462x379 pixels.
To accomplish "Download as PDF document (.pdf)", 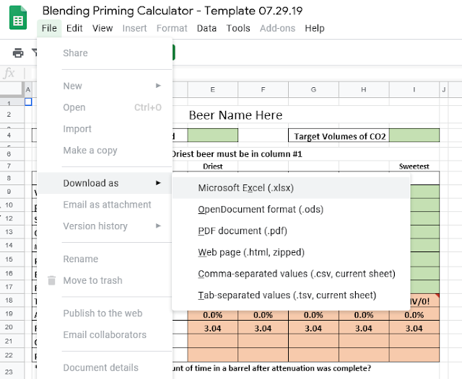I will click(291, 231).
